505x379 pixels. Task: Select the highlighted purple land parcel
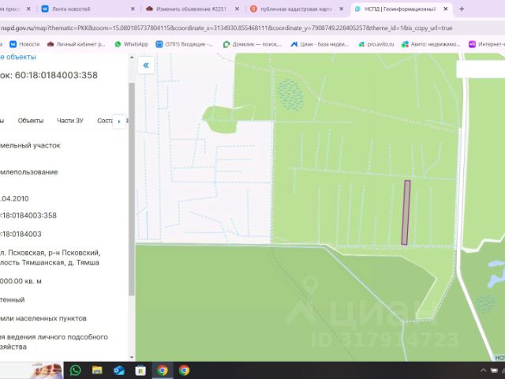point(406,212)
